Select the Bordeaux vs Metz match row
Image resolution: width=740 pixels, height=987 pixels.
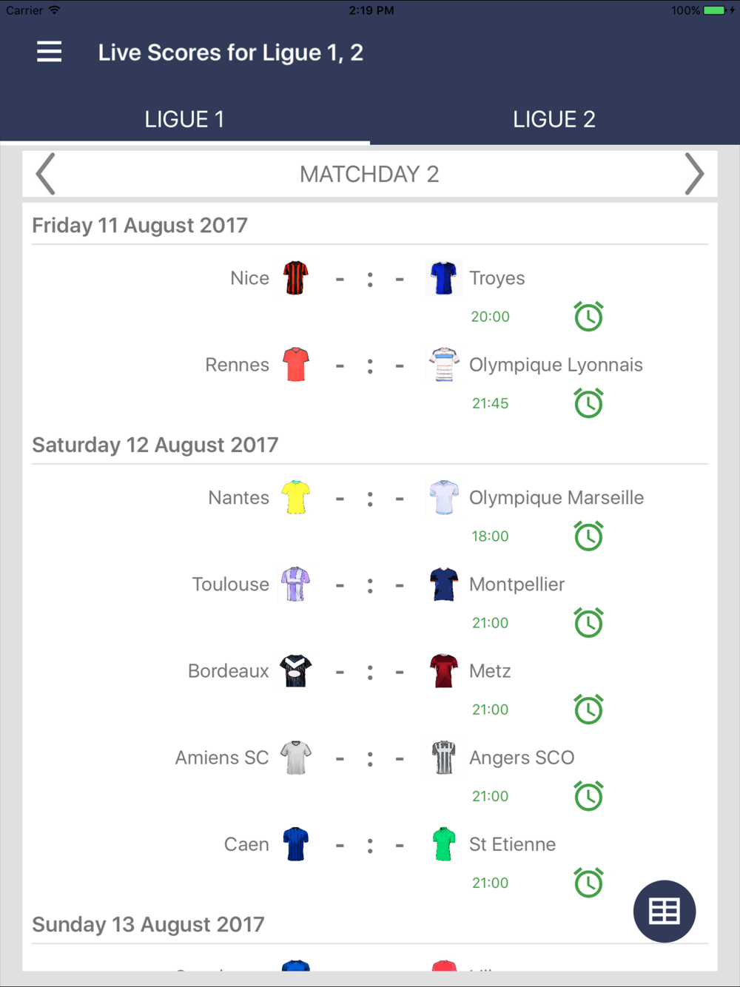pyautogui.click(x=369, y=671)
